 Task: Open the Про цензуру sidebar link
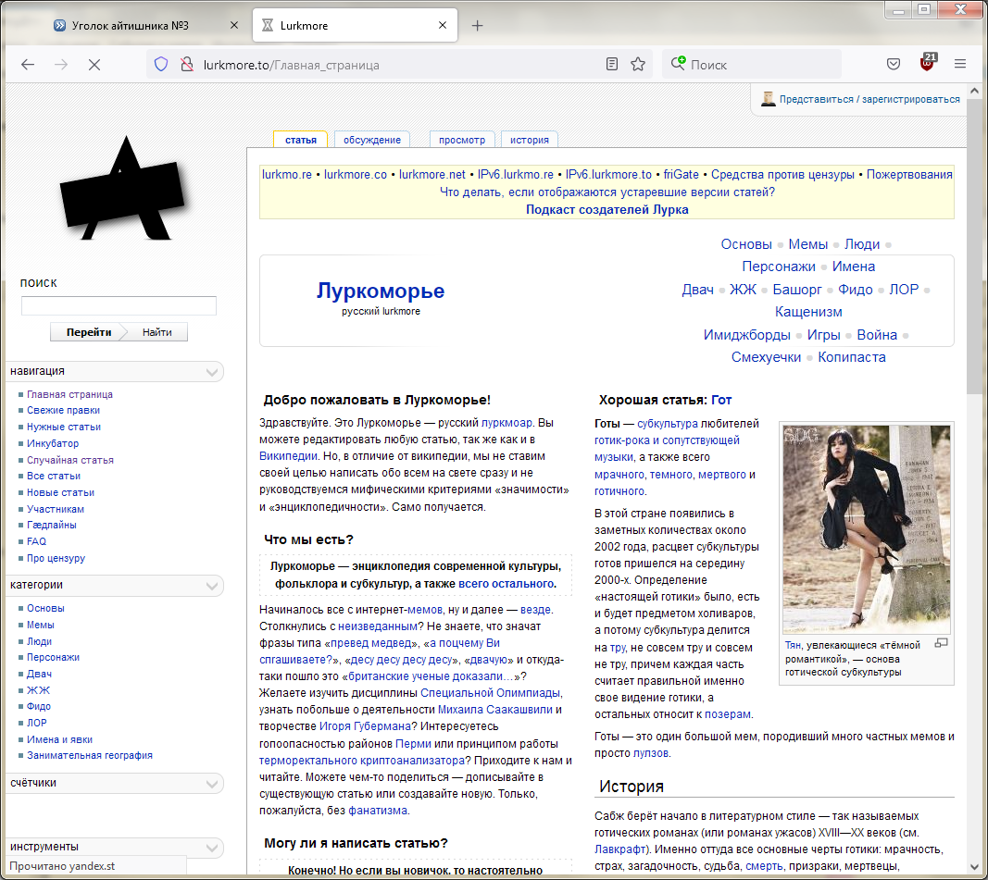pyautogui.click(x=56, y=558)
